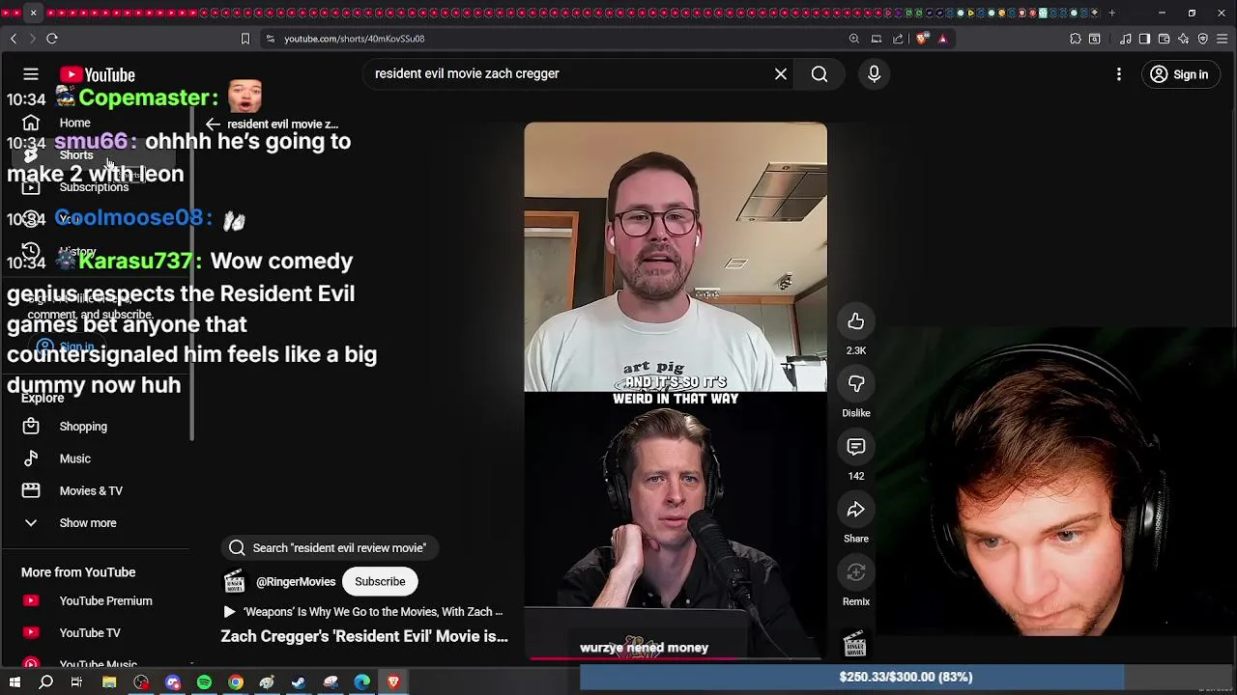Open the browser extensions puzzle icon
Screen dimensions: 1237x695
[1076, 39]
